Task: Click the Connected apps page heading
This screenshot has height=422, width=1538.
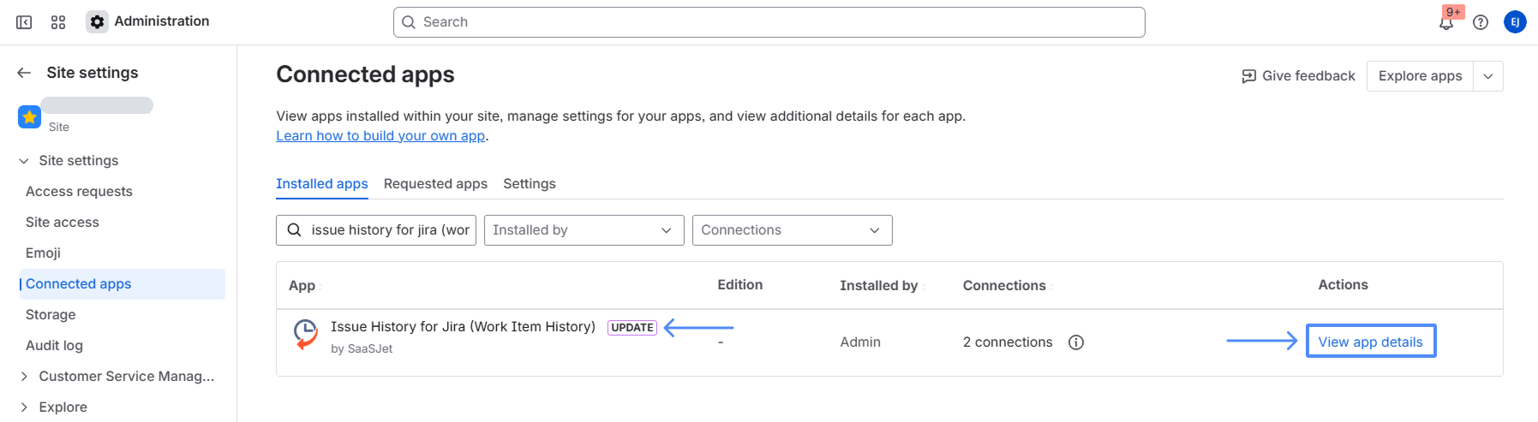Action: pyautogui.click(x=365, y=74)
